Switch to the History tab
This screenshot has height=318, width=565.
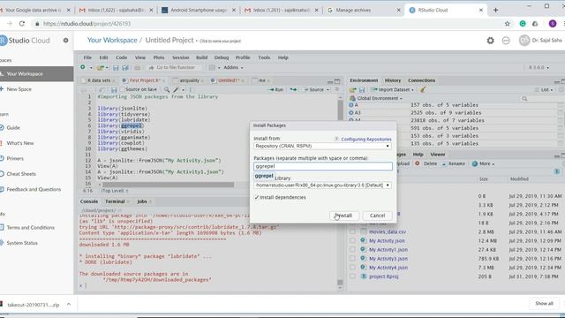[393, 80]
